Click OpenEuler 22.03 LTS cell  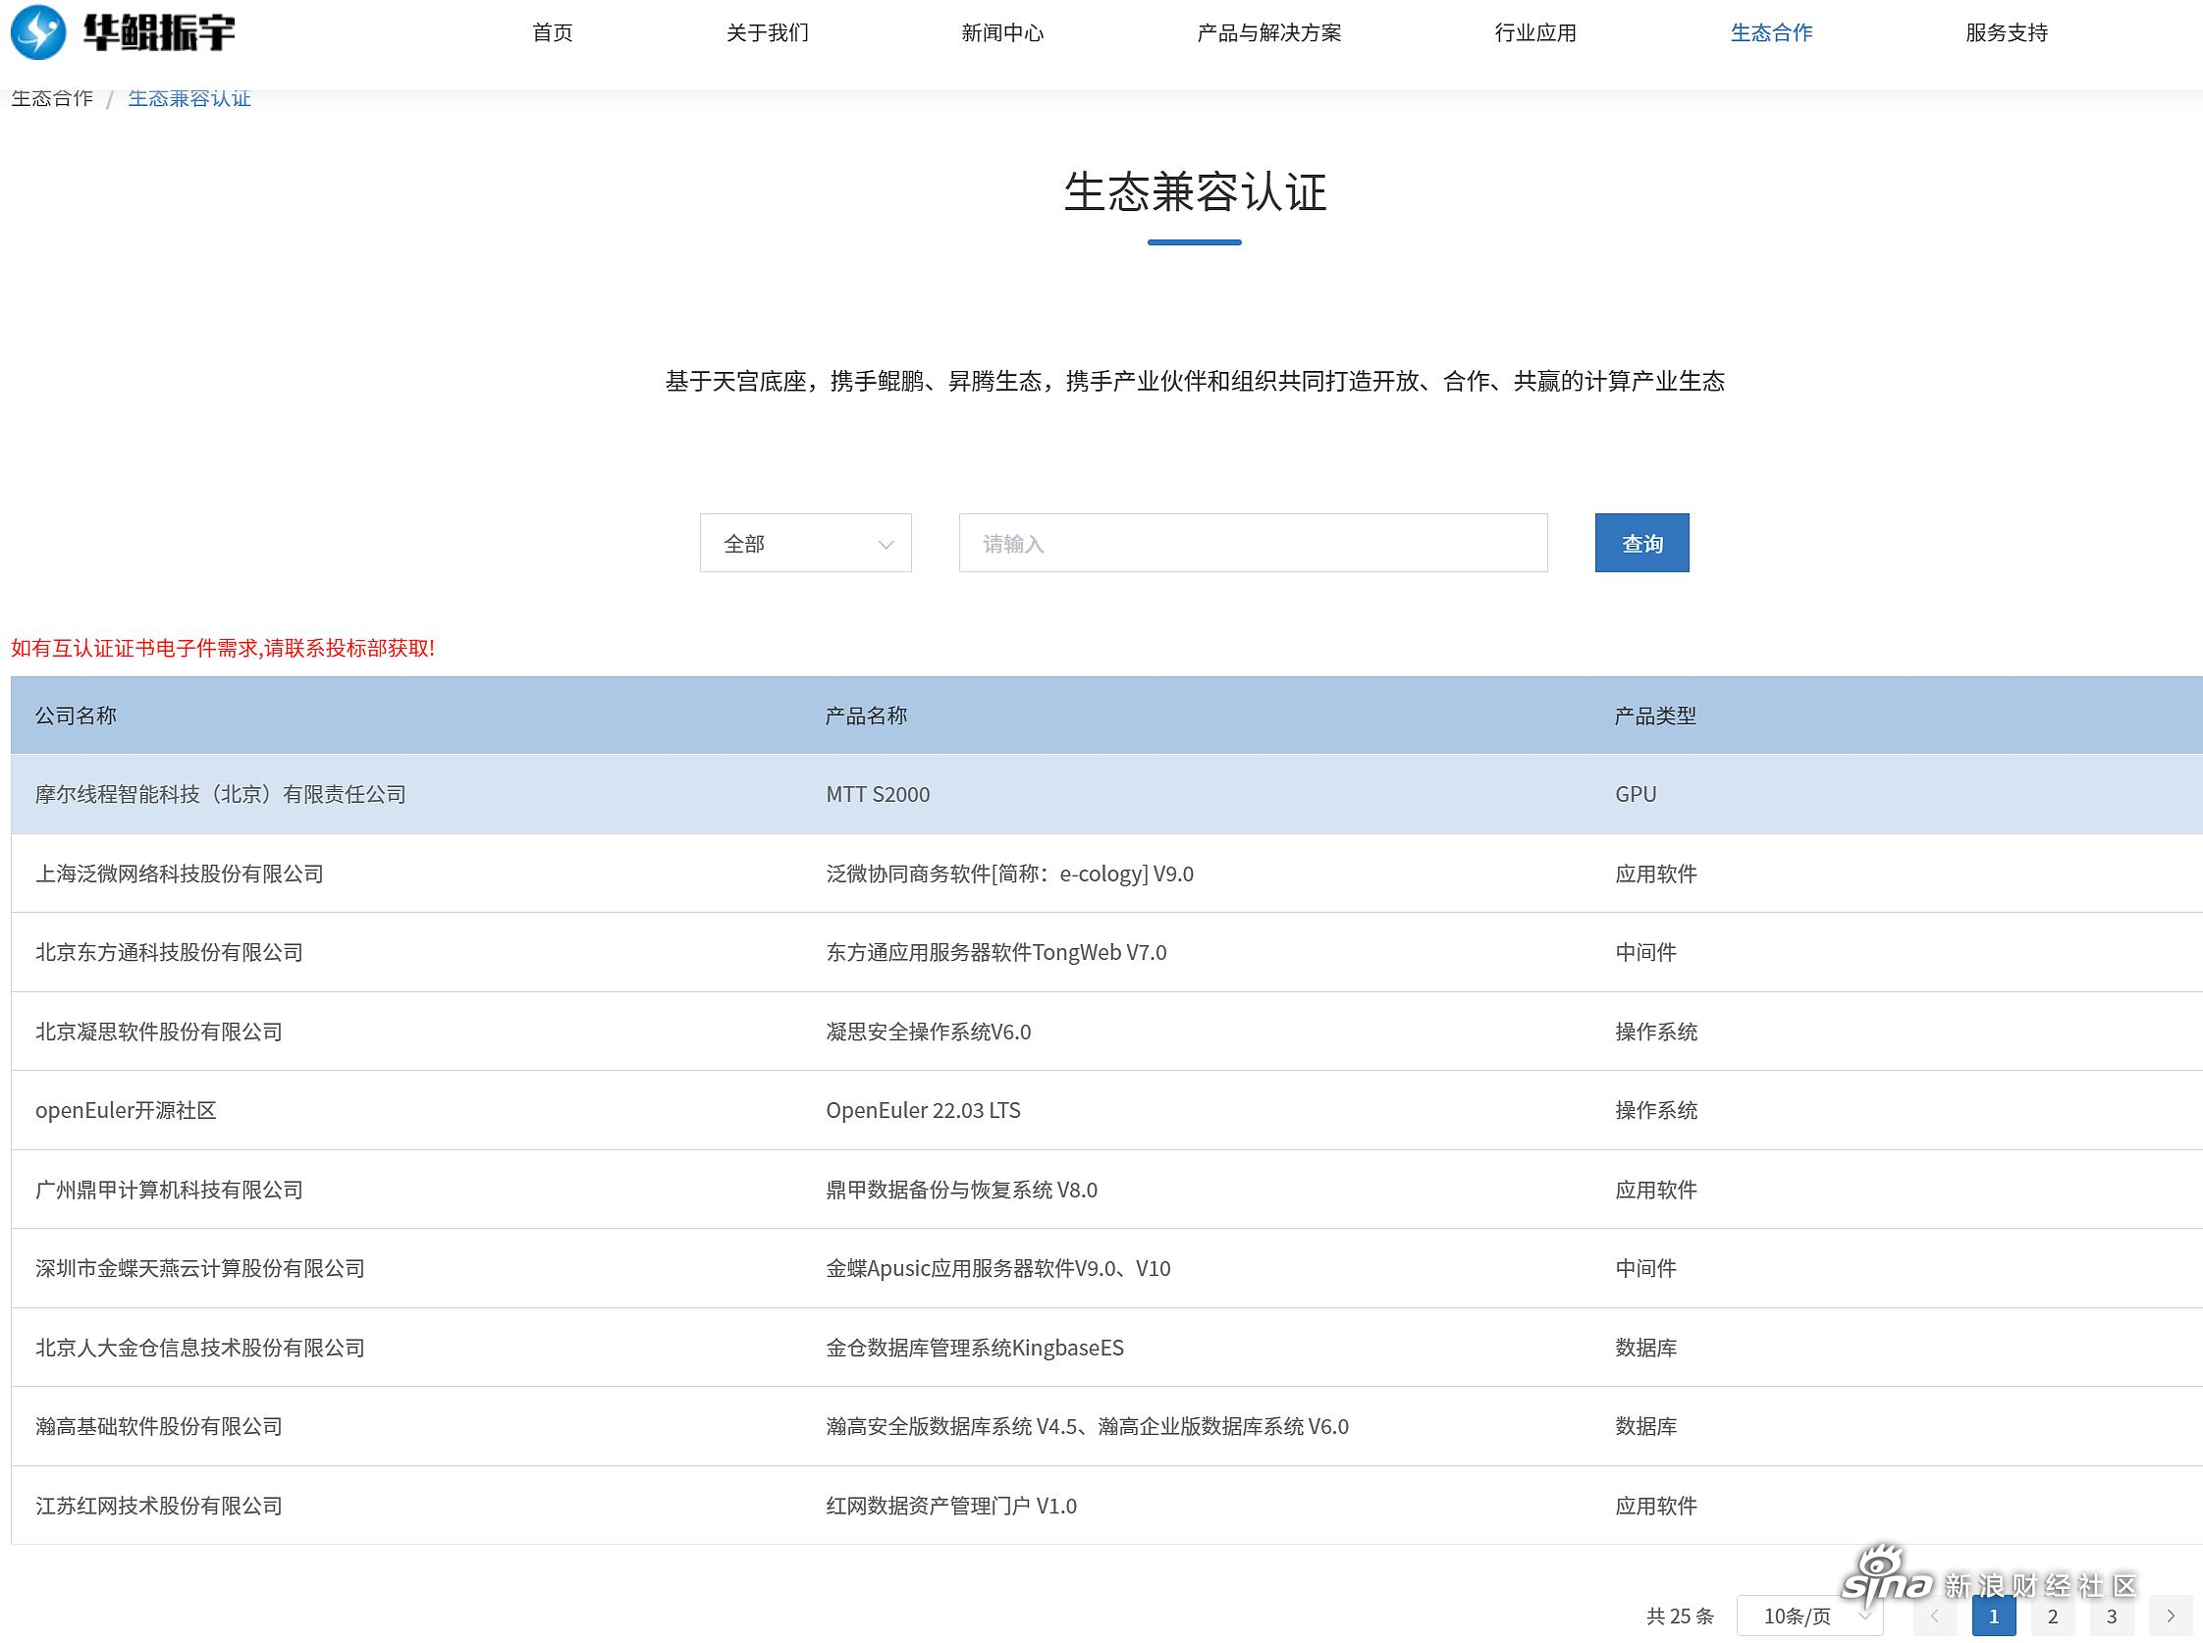point(923,1110)
